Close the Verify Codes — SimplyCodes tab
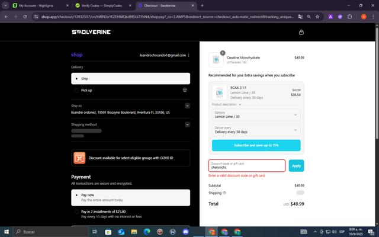 [130, 5]
